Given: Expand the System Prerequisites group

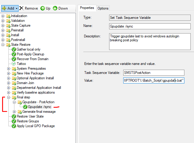Looking at the screenshot, I should click(9, 69).
